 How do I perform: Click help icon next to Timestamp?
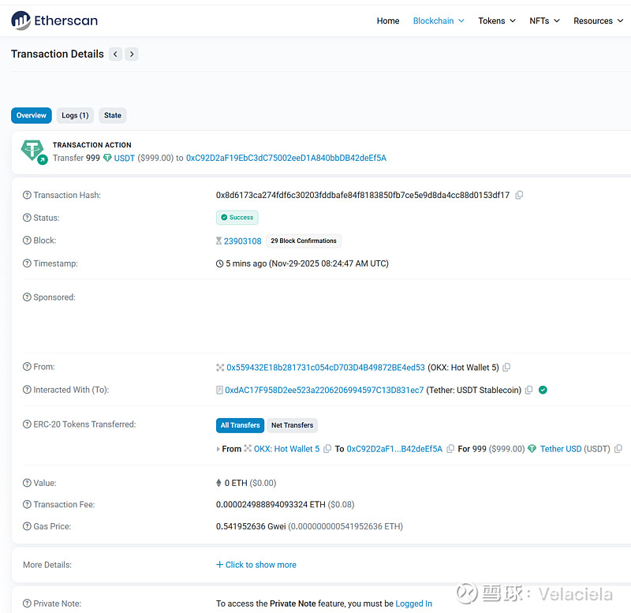[x=27, y=264]
